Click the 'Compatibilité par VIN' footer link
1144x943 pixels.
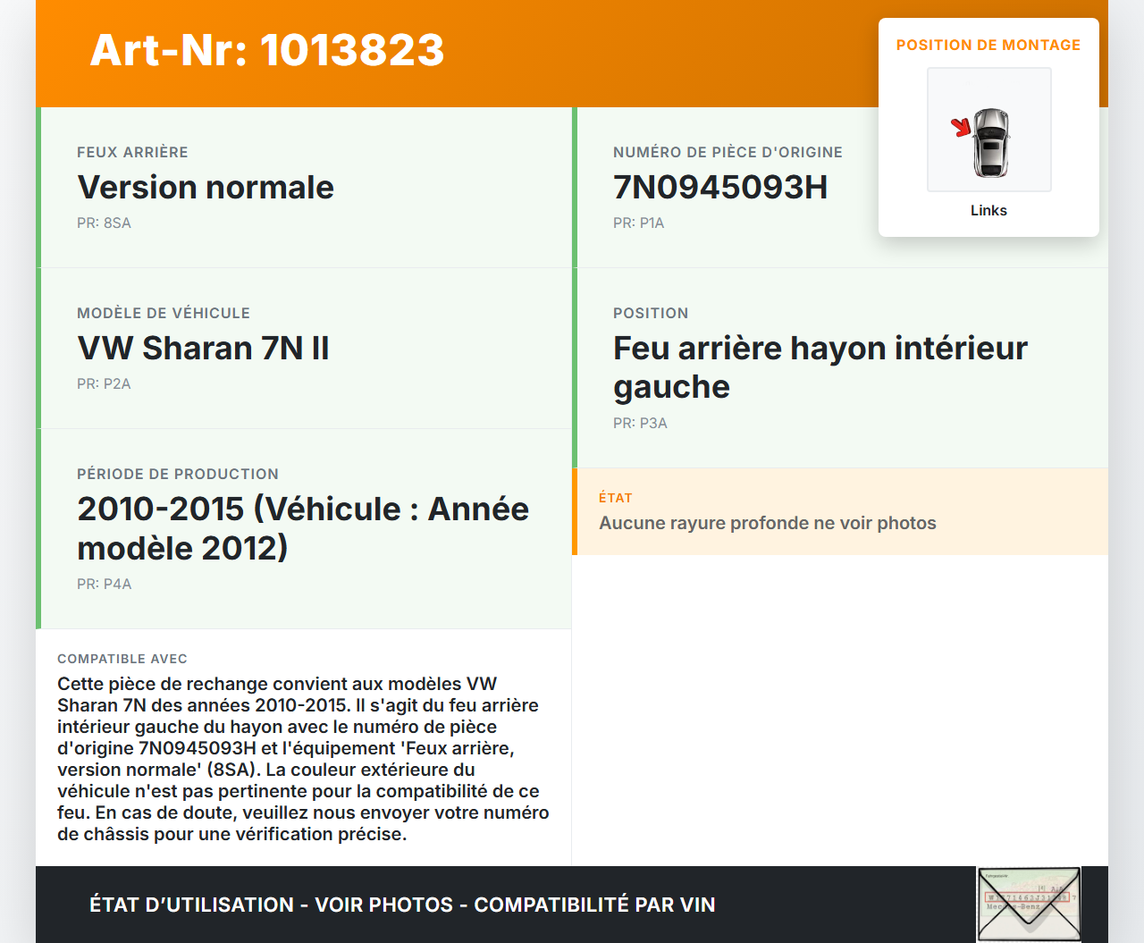coord(596,905)
